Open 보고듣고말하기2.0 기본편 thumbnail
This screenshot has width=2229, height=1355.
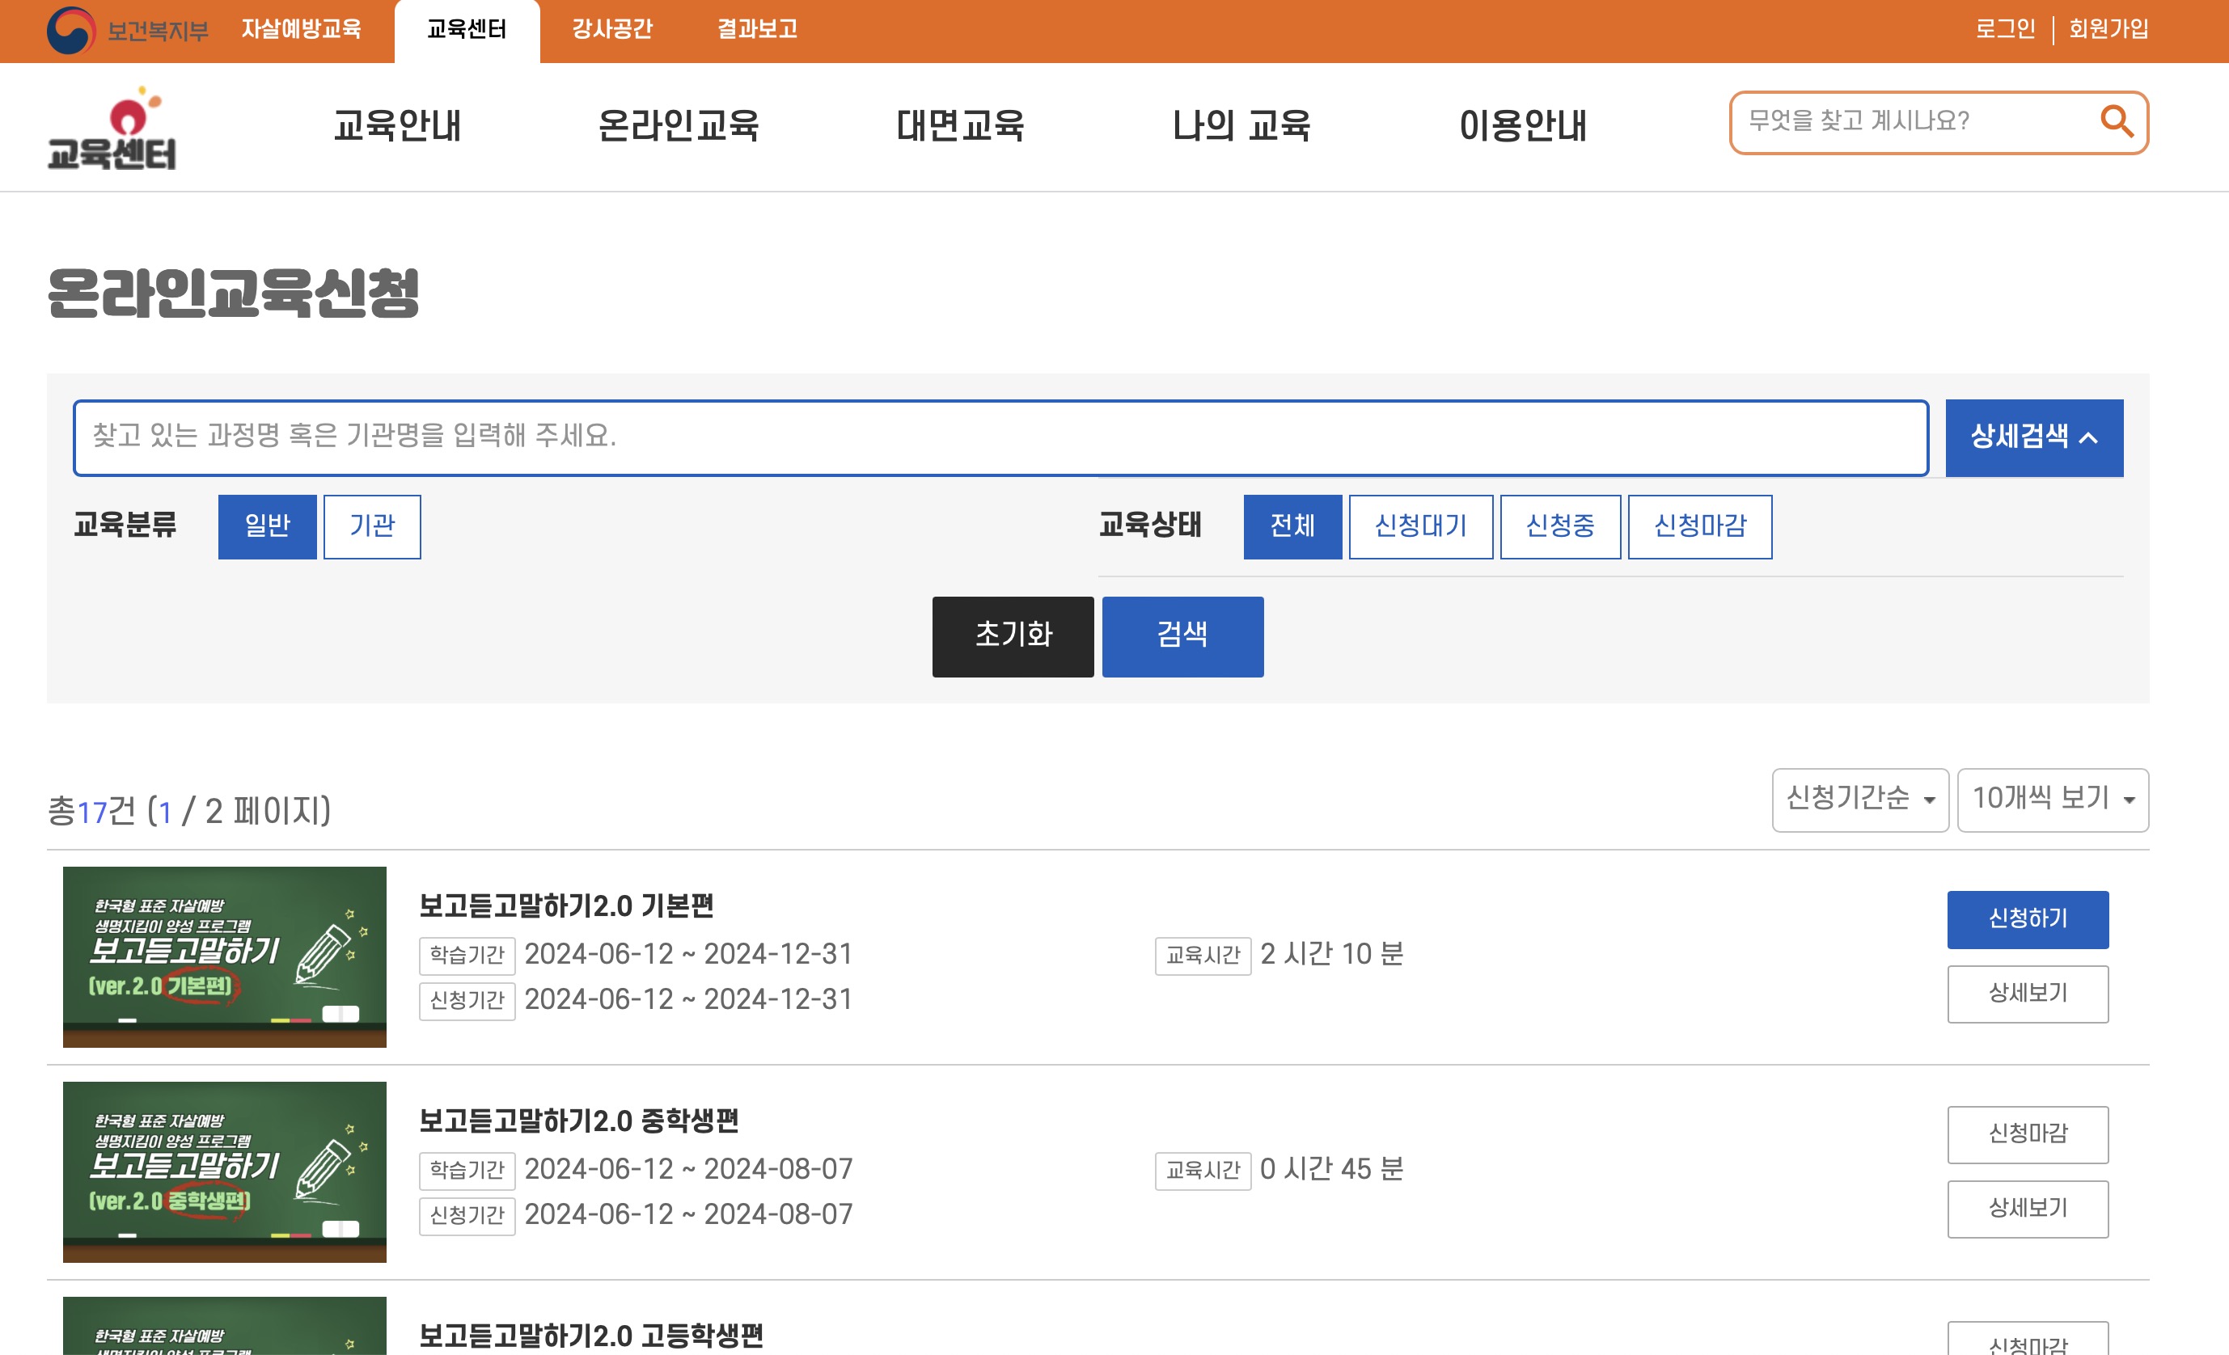[224, 956]
